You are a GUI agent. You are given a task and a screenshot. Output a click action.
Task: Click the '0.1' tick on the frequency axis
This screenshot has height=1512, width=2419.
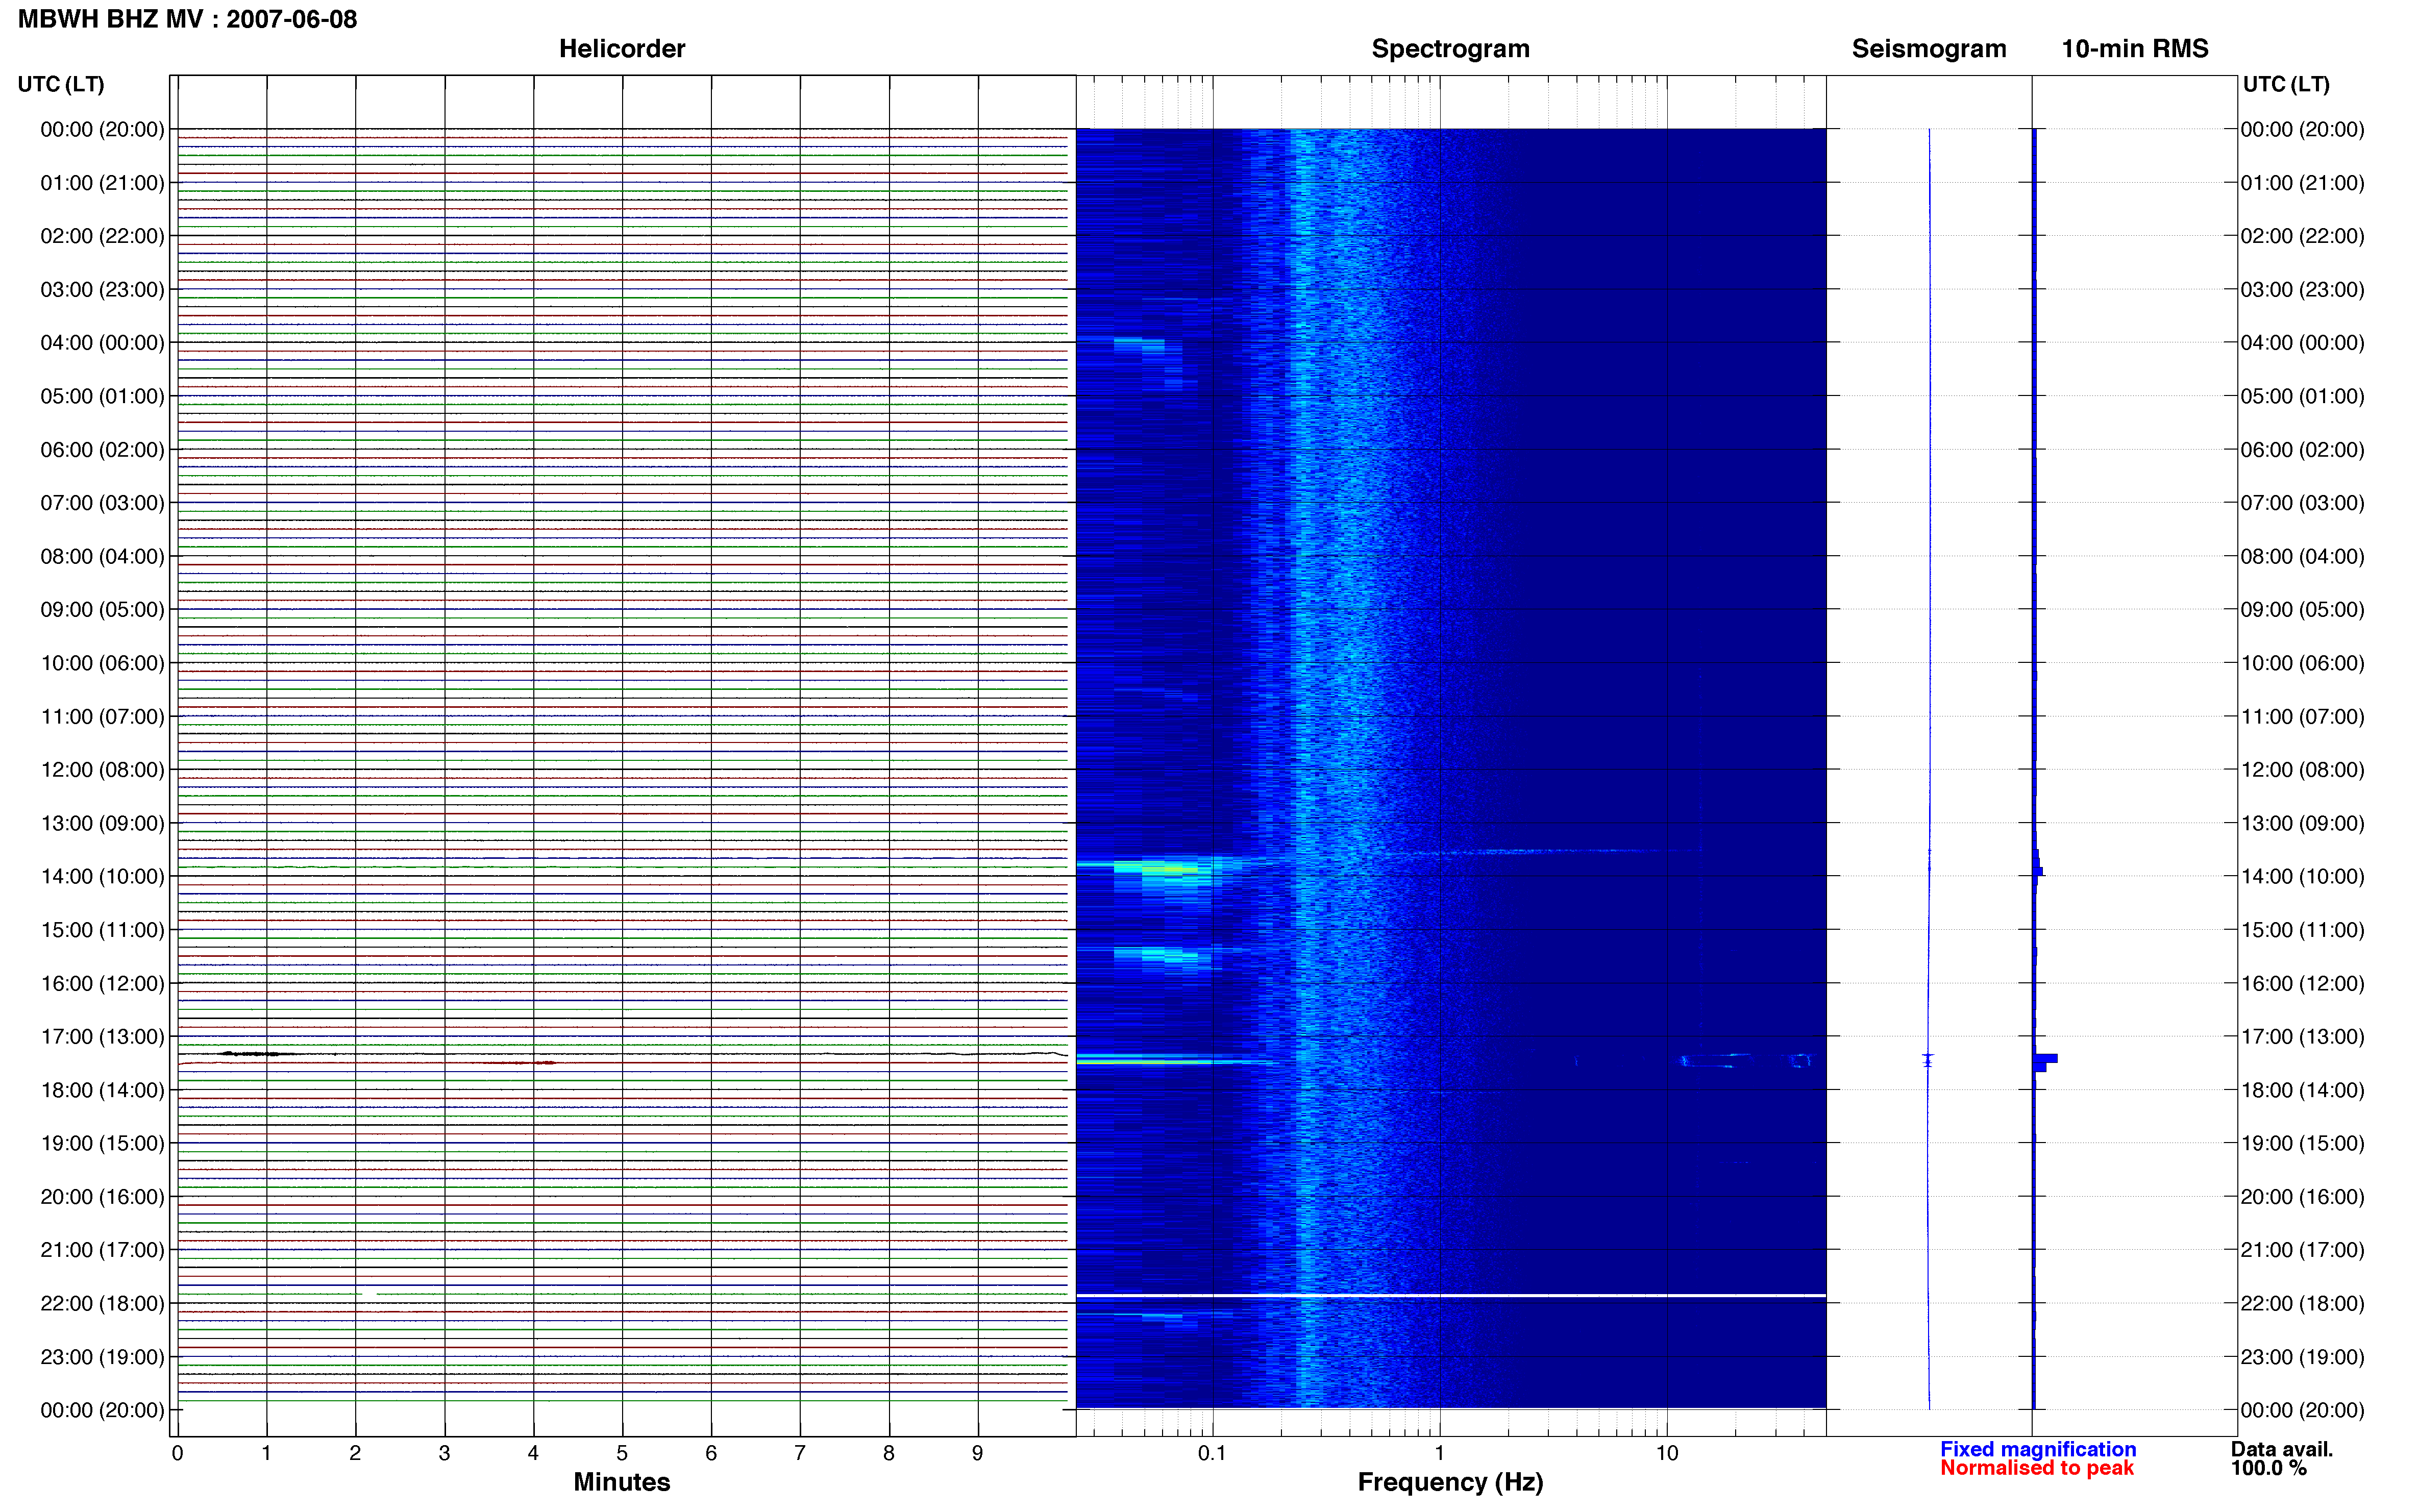coord(1212,1453)
